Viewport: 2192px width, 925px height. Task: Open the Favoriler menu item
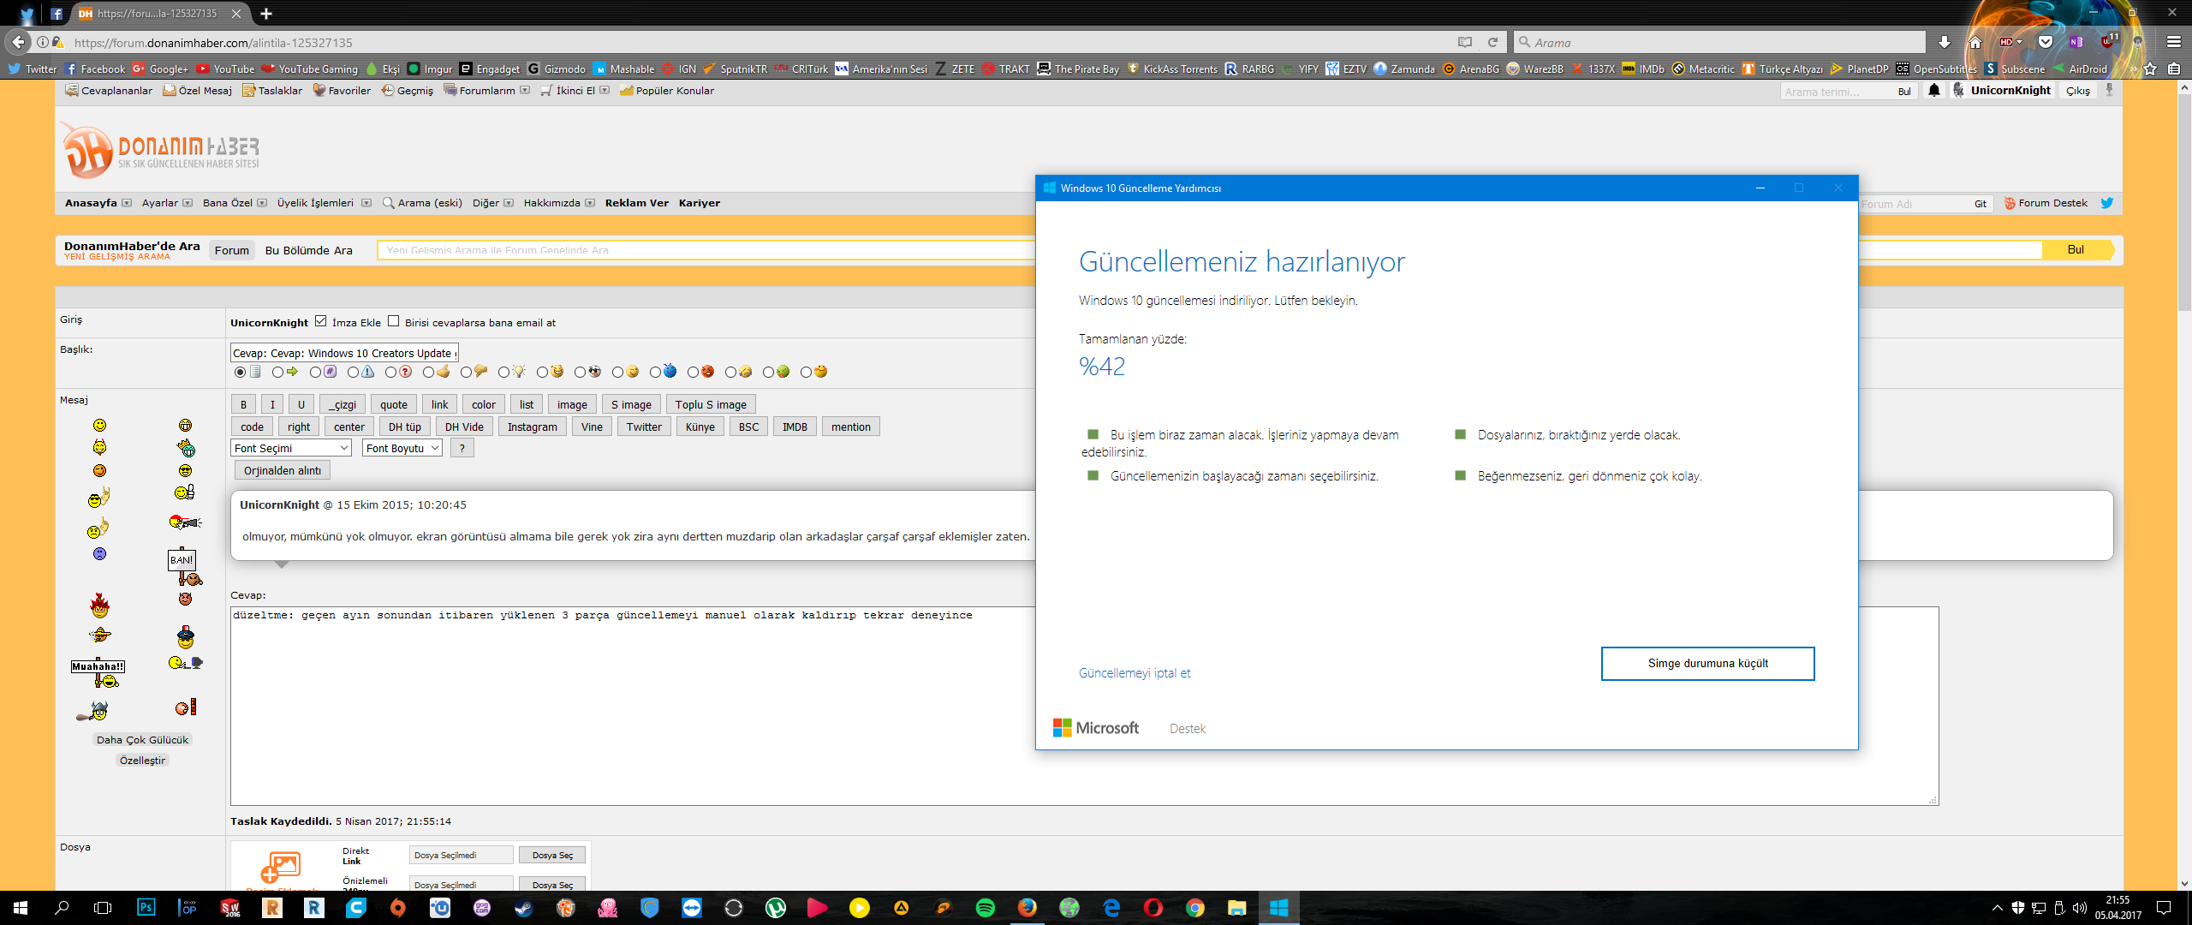(x=342, y=90)
